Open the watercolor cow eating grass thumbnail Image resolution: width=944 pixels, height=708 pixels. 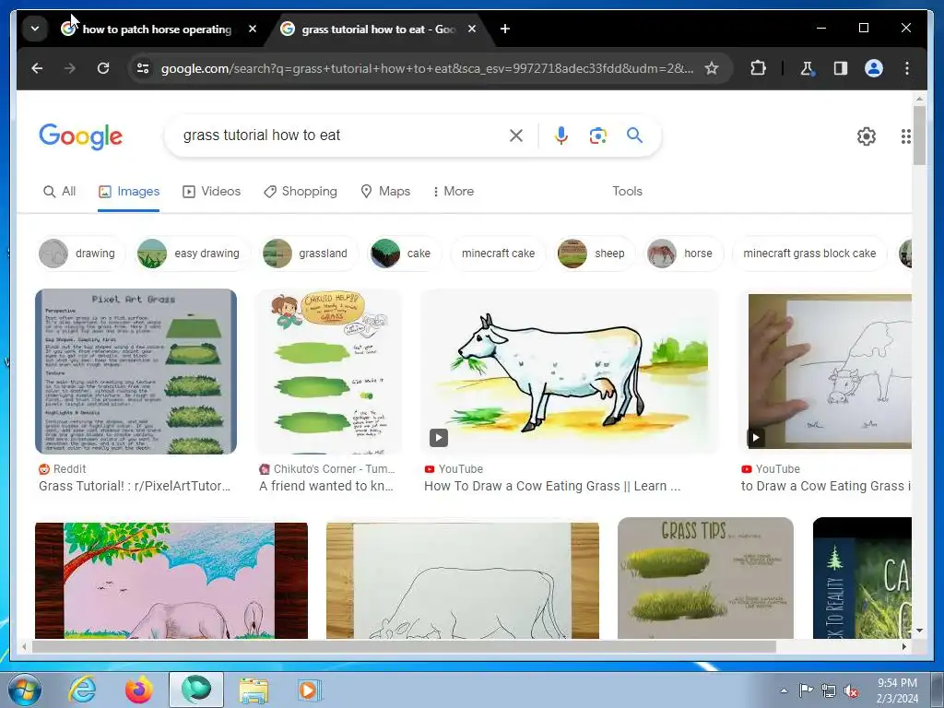pyautogui.click(x=570, y=371)
